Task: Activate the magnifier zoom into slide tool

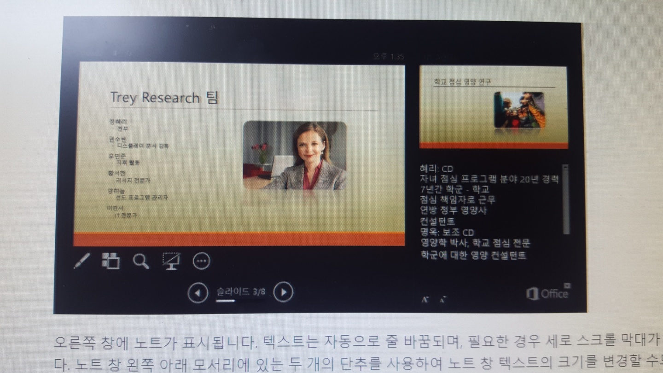Action: [x=141, y=261]
